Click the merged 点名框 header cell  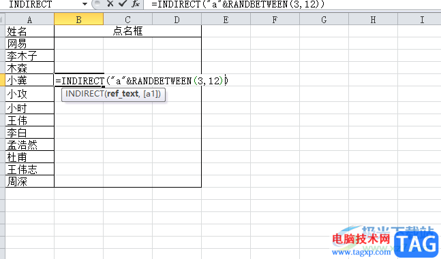coord(127,31)
